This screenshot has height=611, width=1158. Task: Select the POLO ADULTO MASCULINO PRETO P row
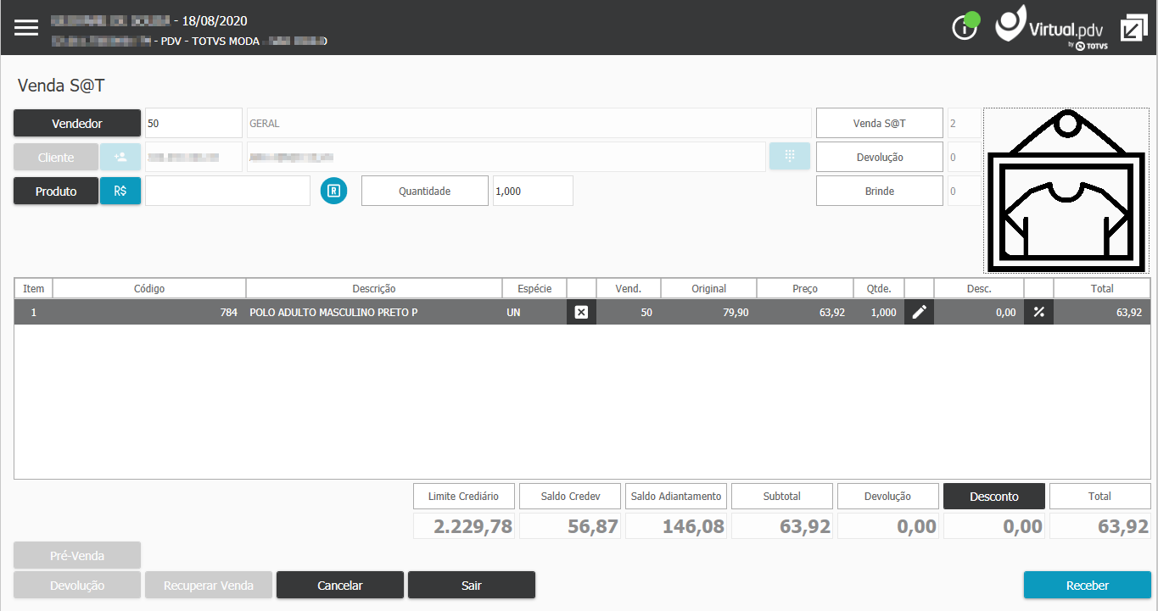pos(582,312)
